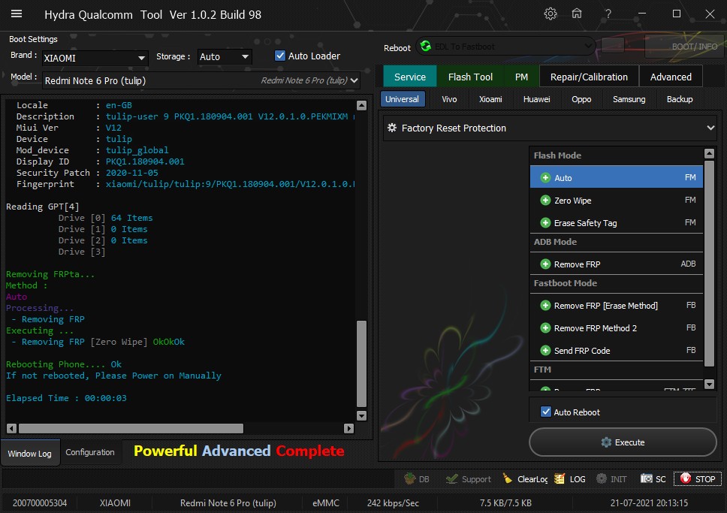Open the PM tab

coord(521,77)
